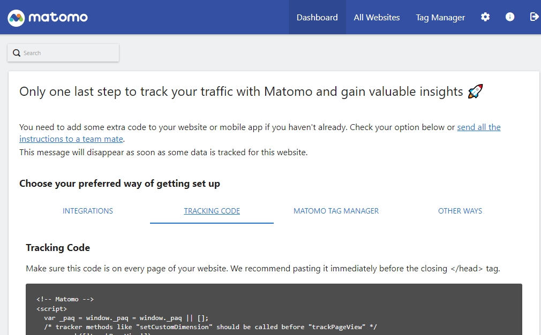Click the bold Tracking Code section heading

(x=58, y=248)
